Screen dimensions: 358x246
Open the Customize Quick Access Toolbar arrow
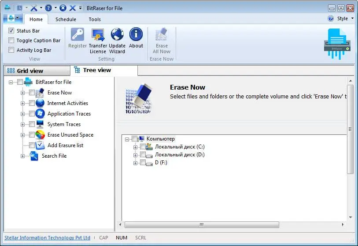(x=81, y=8)
